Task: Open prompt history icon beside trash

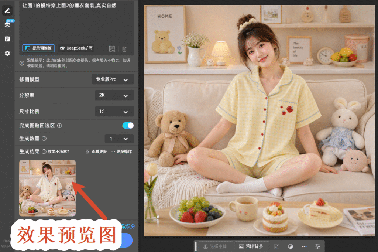Action: 112,49
